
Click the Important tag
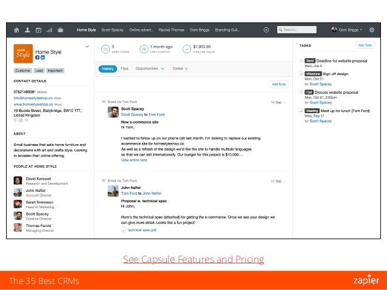click(x=55, y=70)
